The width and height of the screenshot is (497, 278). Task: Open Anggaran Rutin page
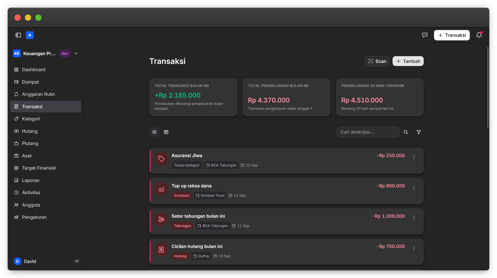tap(46, 94)
